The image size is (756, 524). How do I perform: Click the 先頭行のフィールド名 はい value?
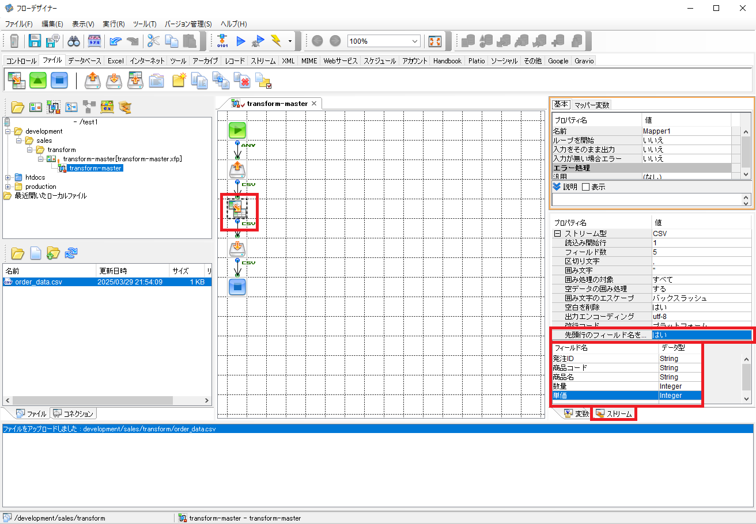[701, 335]
